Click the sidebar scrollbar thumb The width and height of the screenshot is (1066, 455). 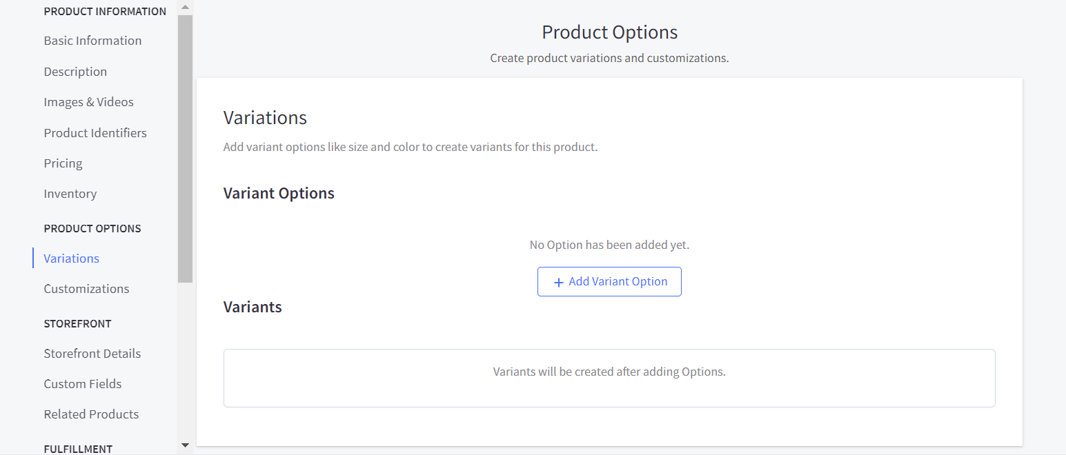coord(185,148)
